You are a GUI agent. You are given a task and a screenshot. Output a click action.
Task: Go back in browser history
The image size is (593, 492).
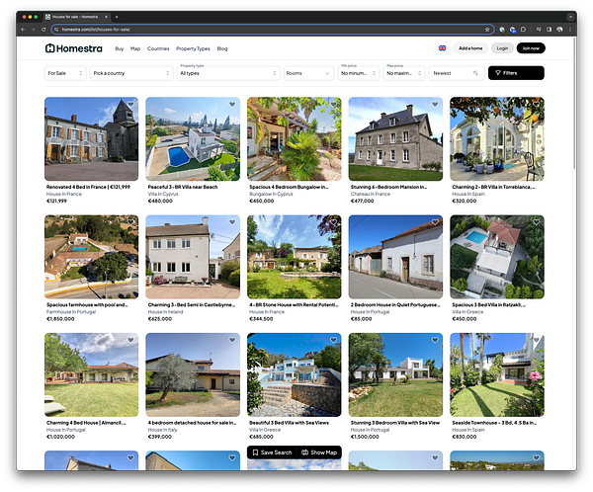point(23,29)
